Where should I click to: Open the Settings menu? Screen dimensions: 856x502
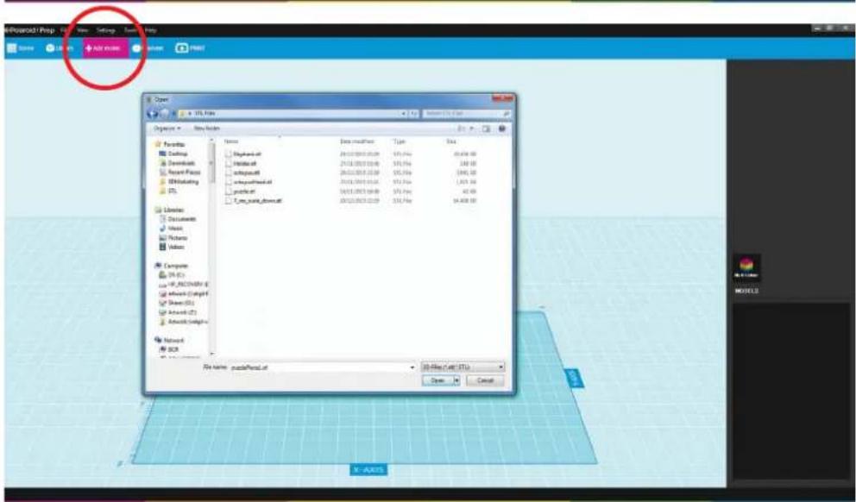click(106, 30)
